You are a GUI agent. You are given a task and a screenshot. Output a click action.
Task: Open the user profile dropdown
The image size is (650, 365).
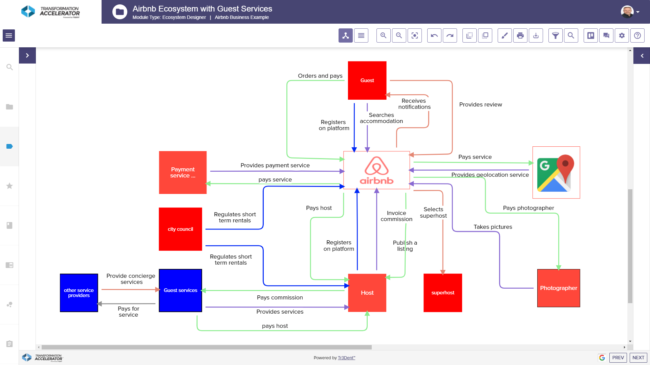[630, 12]
